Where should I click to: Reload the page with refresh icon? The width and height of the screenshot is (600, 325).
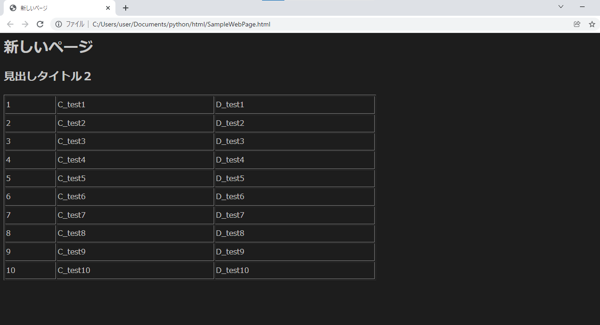(40, 24)
